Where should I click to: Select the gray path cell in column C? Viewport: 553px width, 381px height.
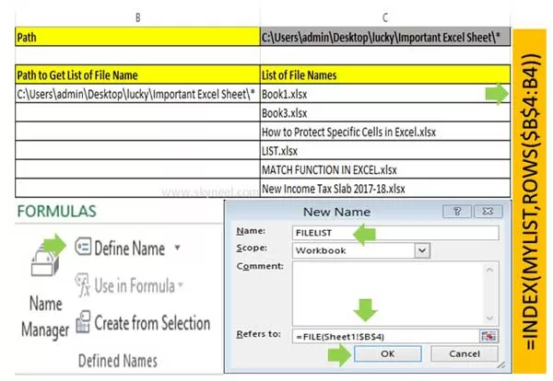coord(385,37)
